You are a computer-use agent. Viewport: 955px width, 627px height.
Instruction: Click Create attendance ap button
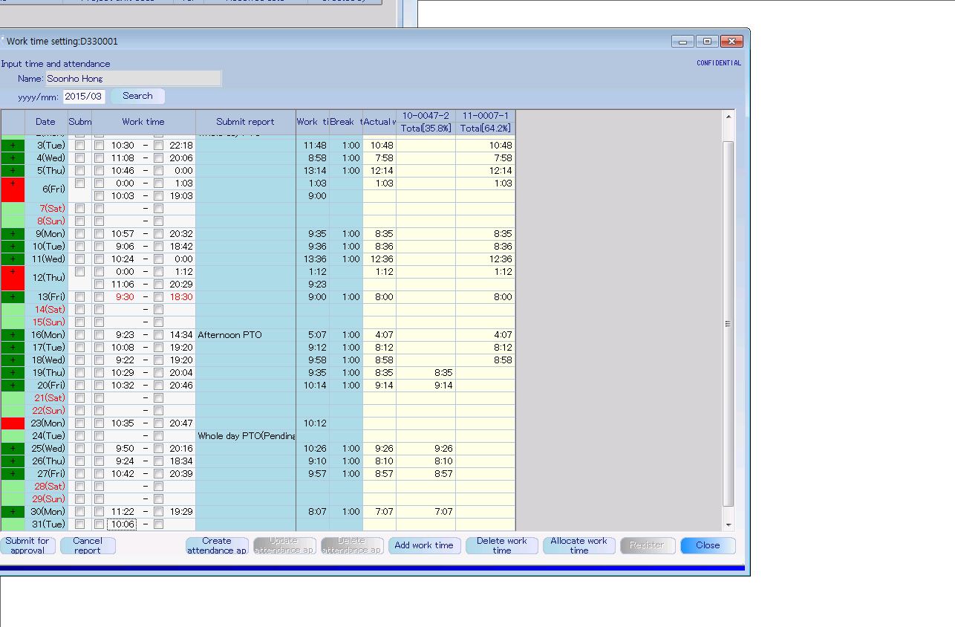217,545
